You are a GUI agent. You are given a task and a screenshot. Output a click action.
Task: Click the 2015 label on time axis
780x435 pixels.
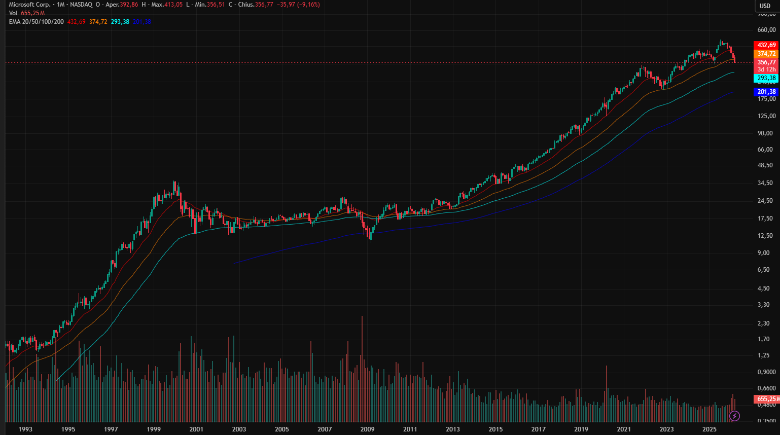coord(495,429)
